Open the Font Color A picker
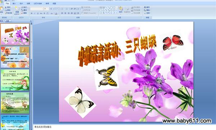 click(56, 13)
